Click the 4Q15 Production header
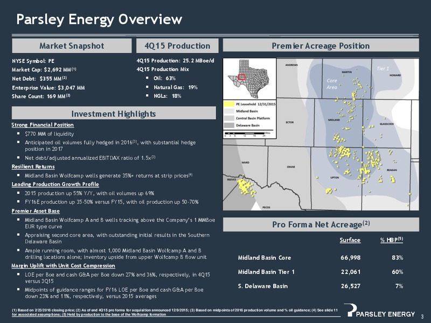 (177, 46)
